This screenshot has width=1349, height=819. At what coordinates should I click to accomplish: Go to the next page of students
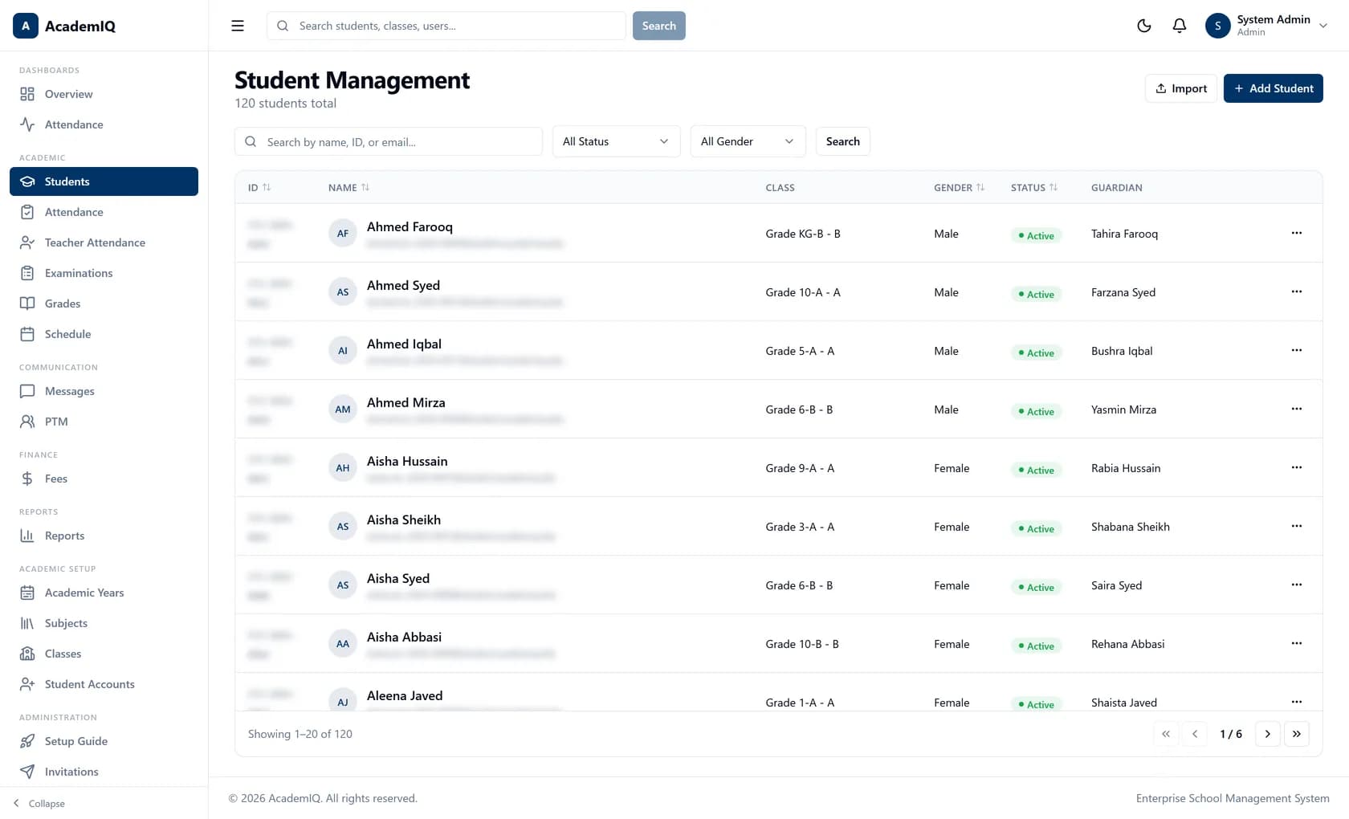pos(1268,734)
